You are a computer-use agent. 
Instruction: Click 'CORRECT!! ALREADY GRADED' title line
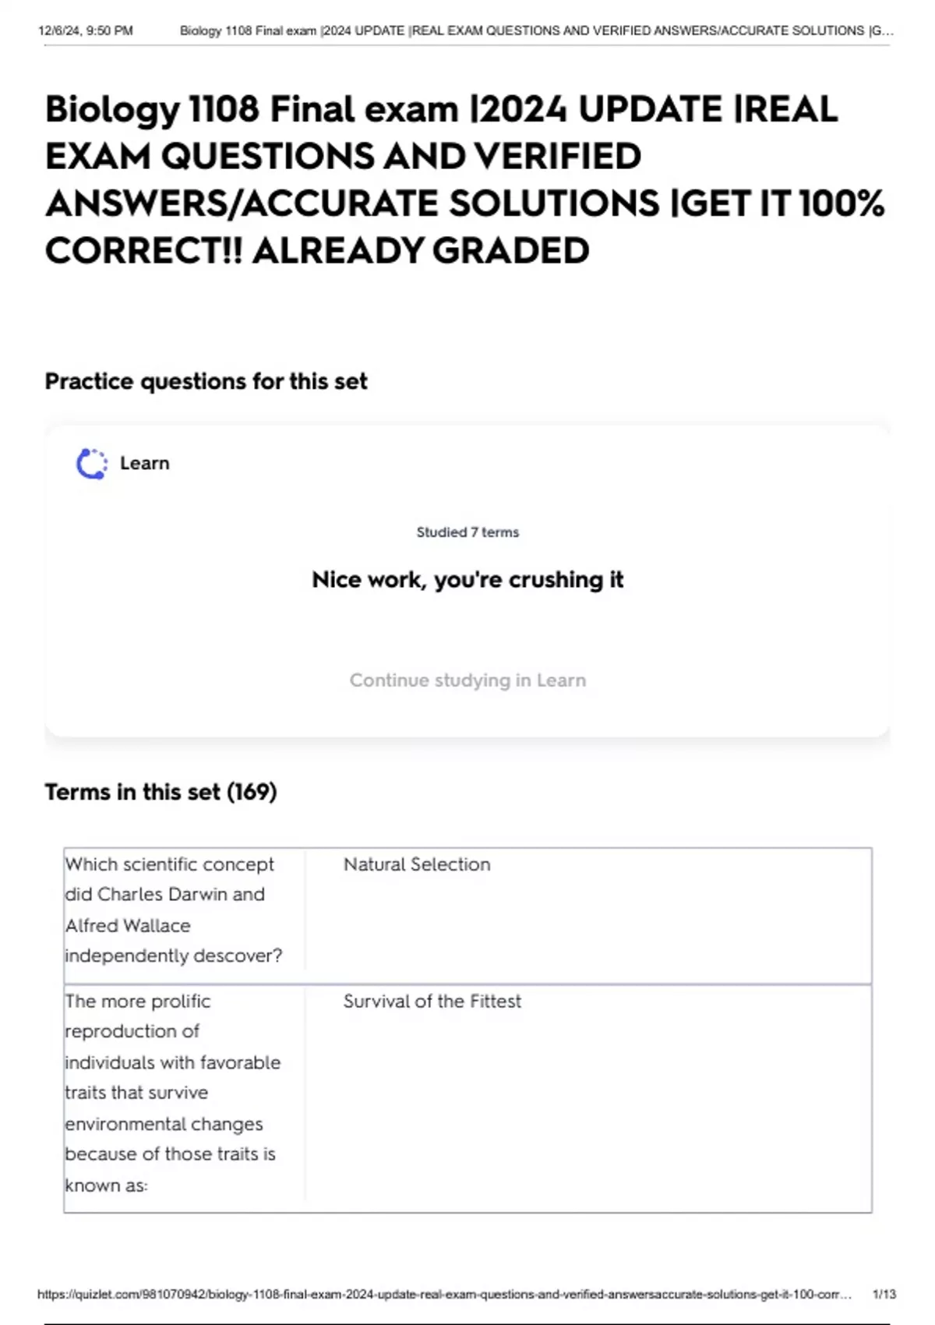(x=317, y=251)
